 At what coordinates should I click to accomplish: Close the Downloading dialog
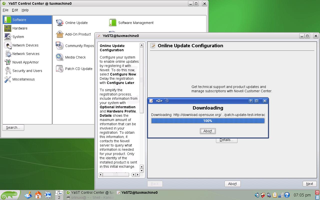click(x=265, y=101)
